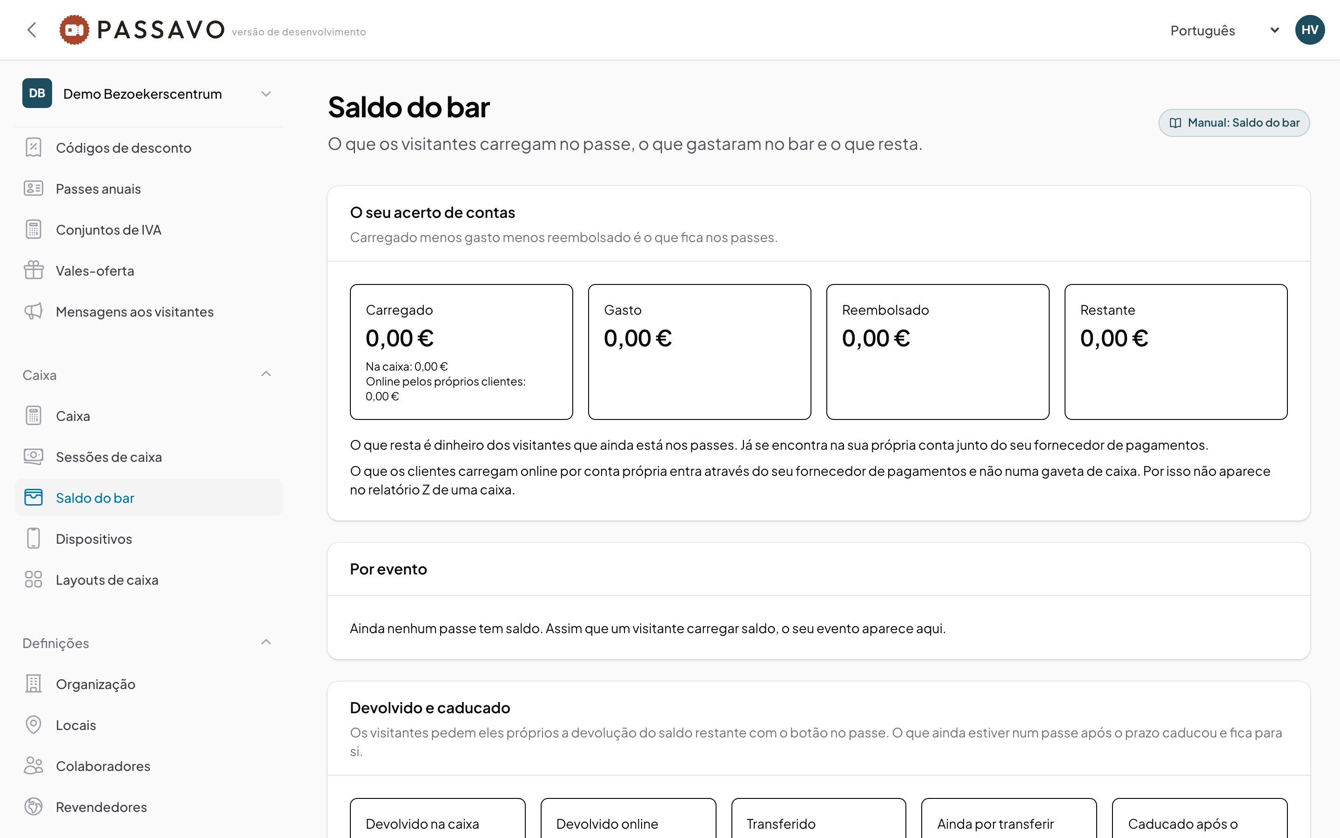Navigate to Dispositivos
The height and width of the screenshot is (838, 1340).
[x=148, y=539]
